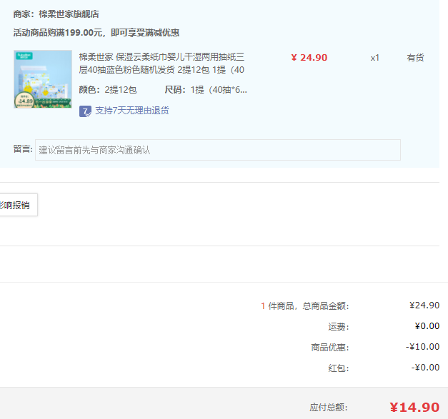Click product discount value -¥10.00
Screen dimensions: 448x419
(422, 347)
